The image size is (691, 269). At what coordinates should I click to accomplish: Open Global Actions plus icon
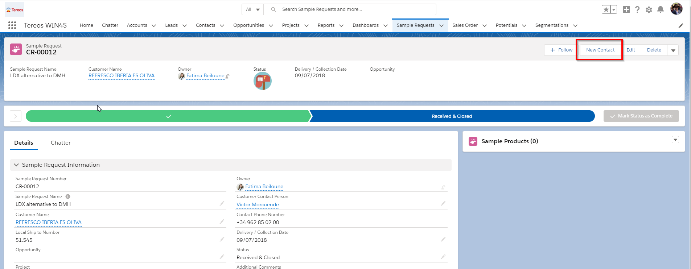pos(626,9)
